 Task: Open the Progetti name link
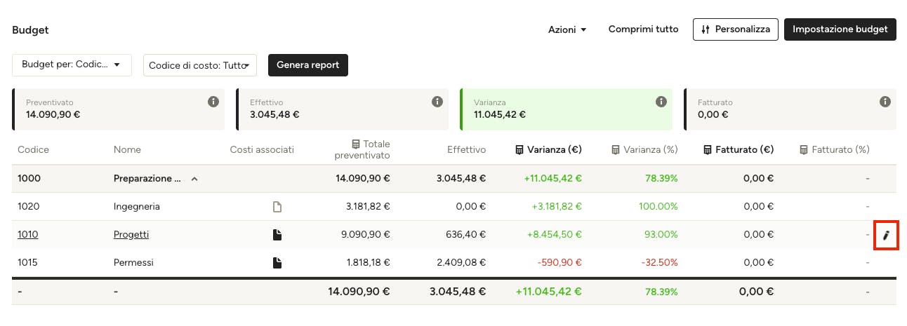click(131, 235)
